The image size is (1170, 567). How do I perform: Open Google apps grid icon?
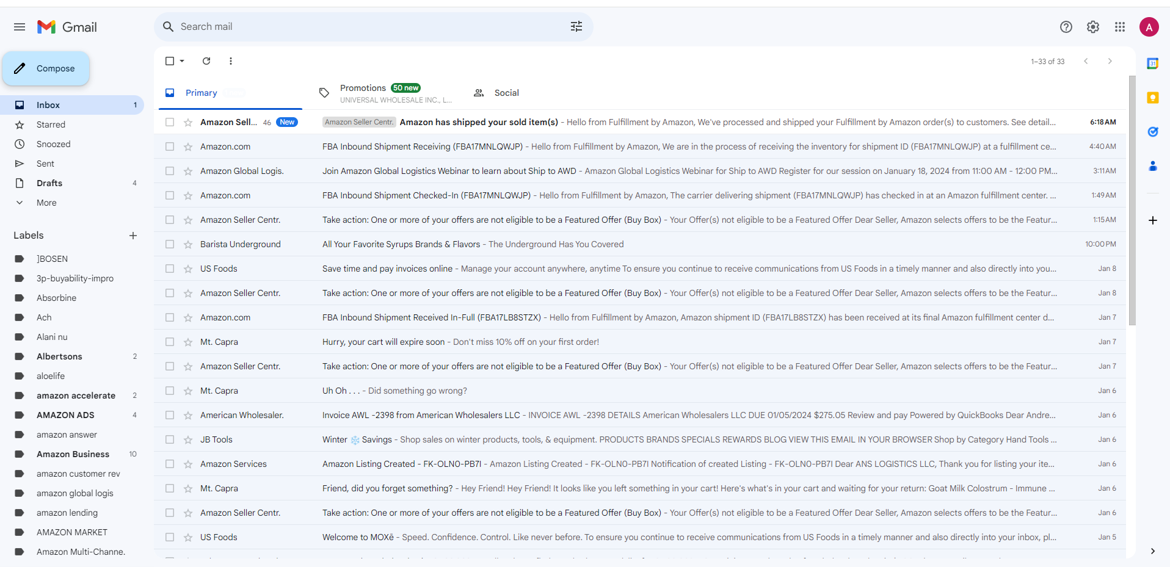[x=1120, y=27]
